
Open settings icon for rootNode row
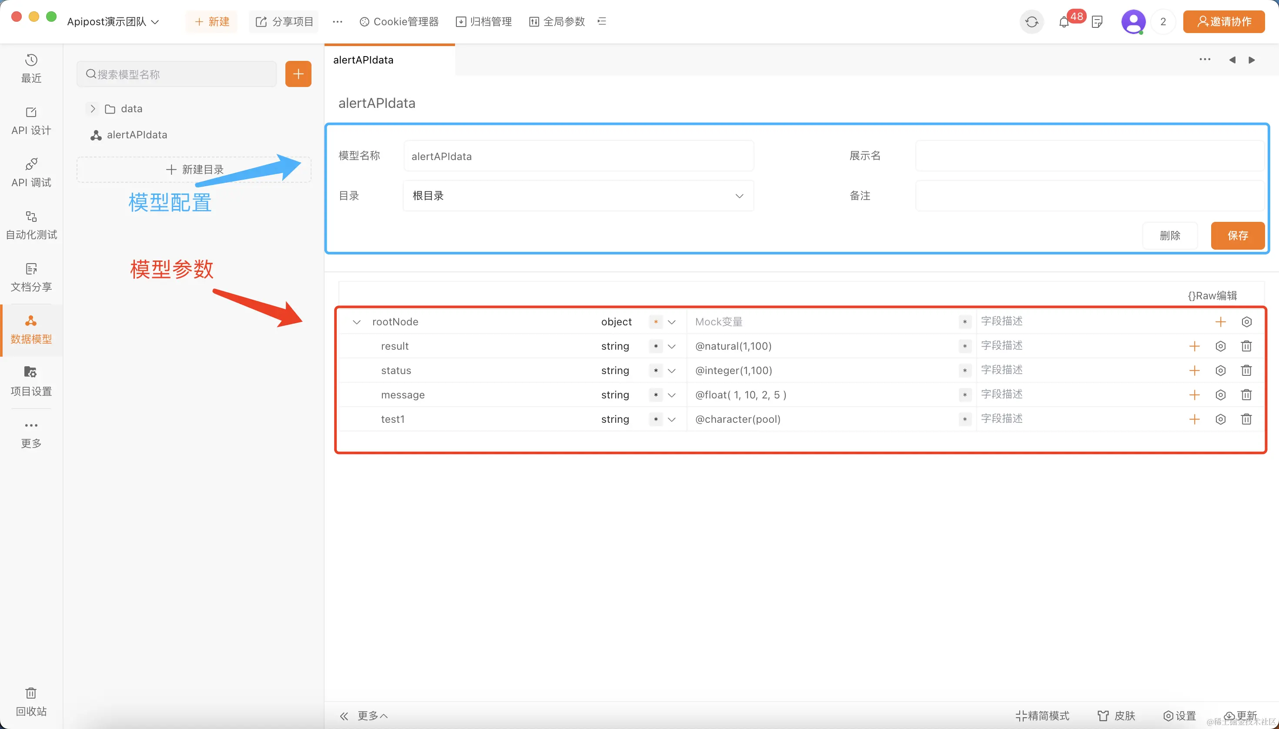coord(1246,322)
